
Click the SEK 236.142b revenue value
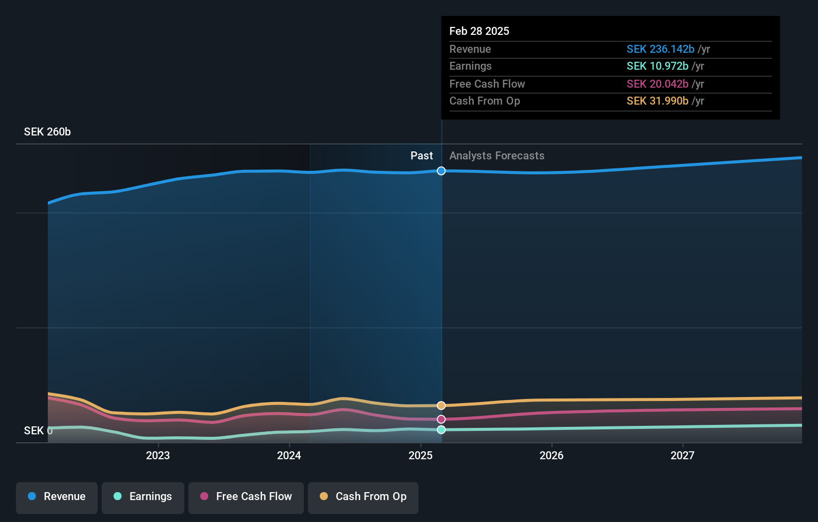coord(660,49)
